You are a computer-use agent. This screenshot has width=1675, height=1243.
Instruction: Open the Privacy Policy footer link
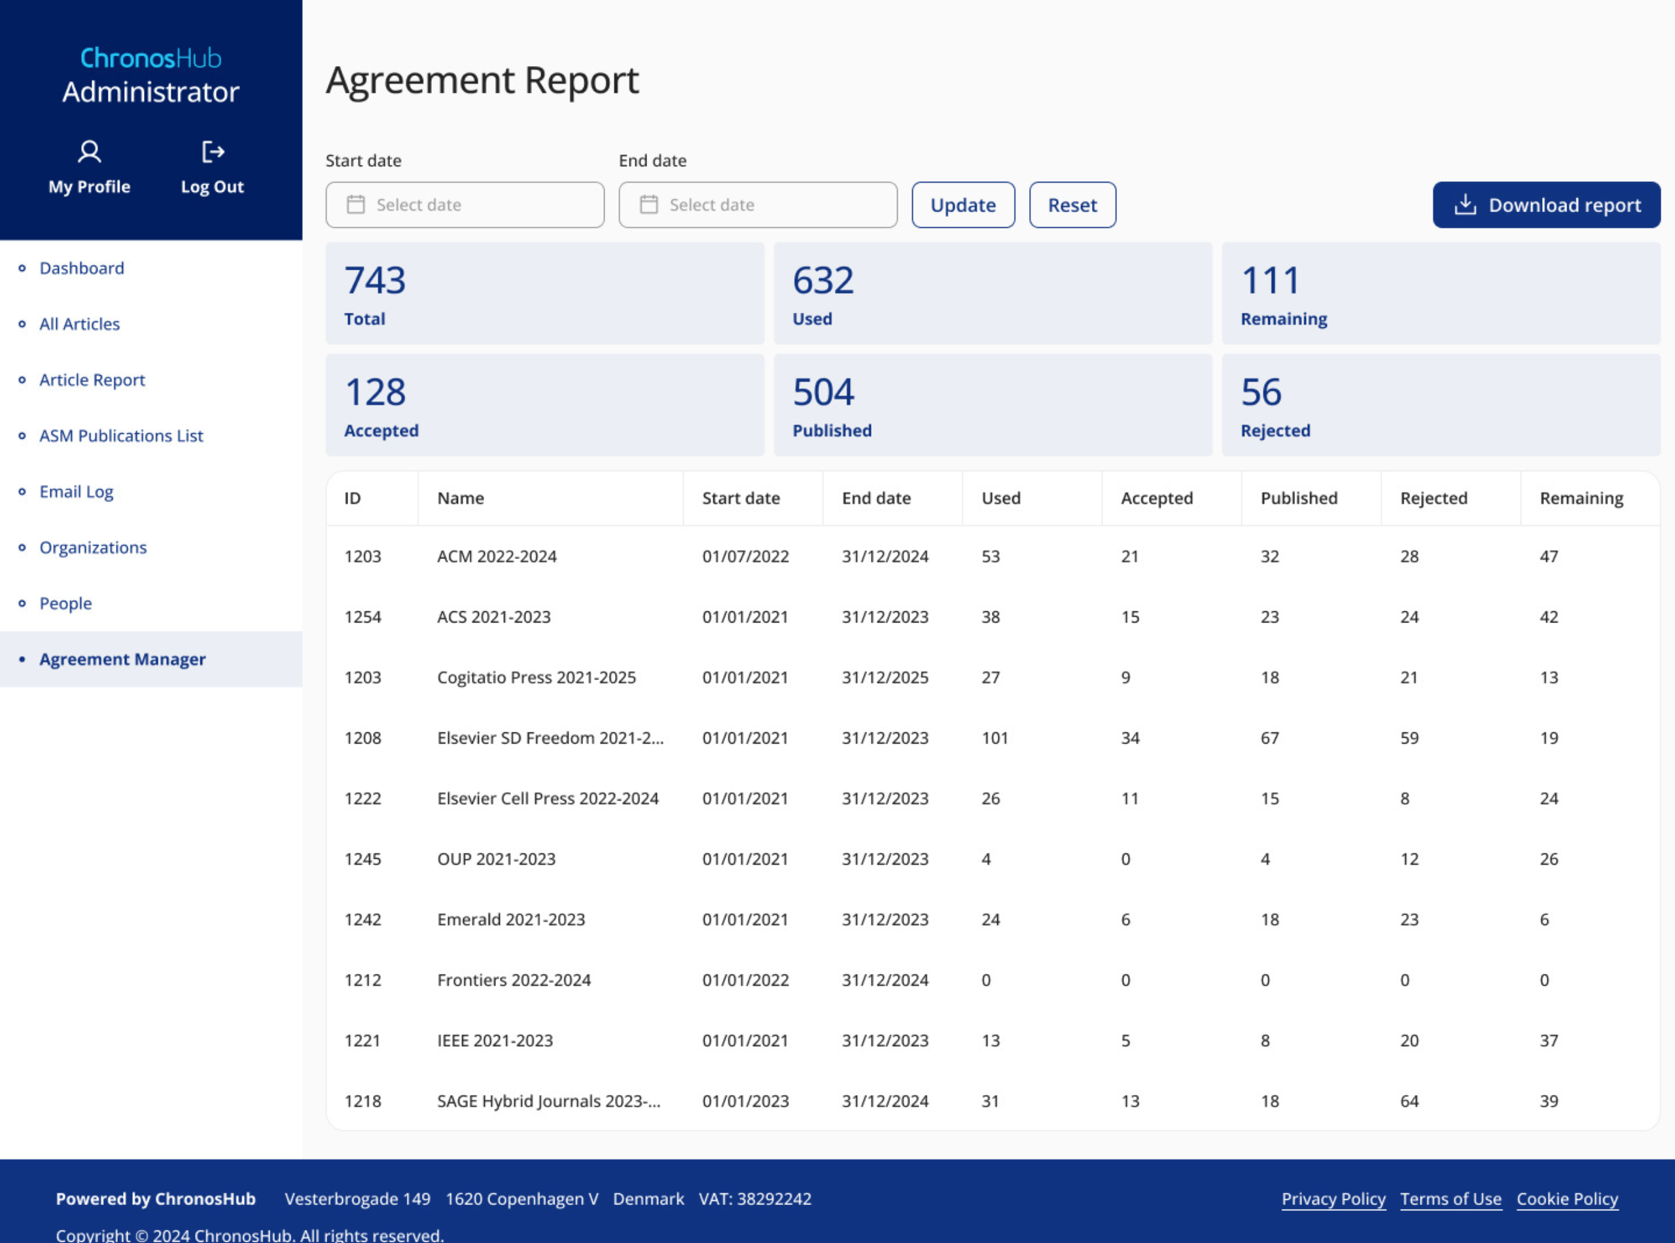pyautogui.click(x=1333, y=1198)
